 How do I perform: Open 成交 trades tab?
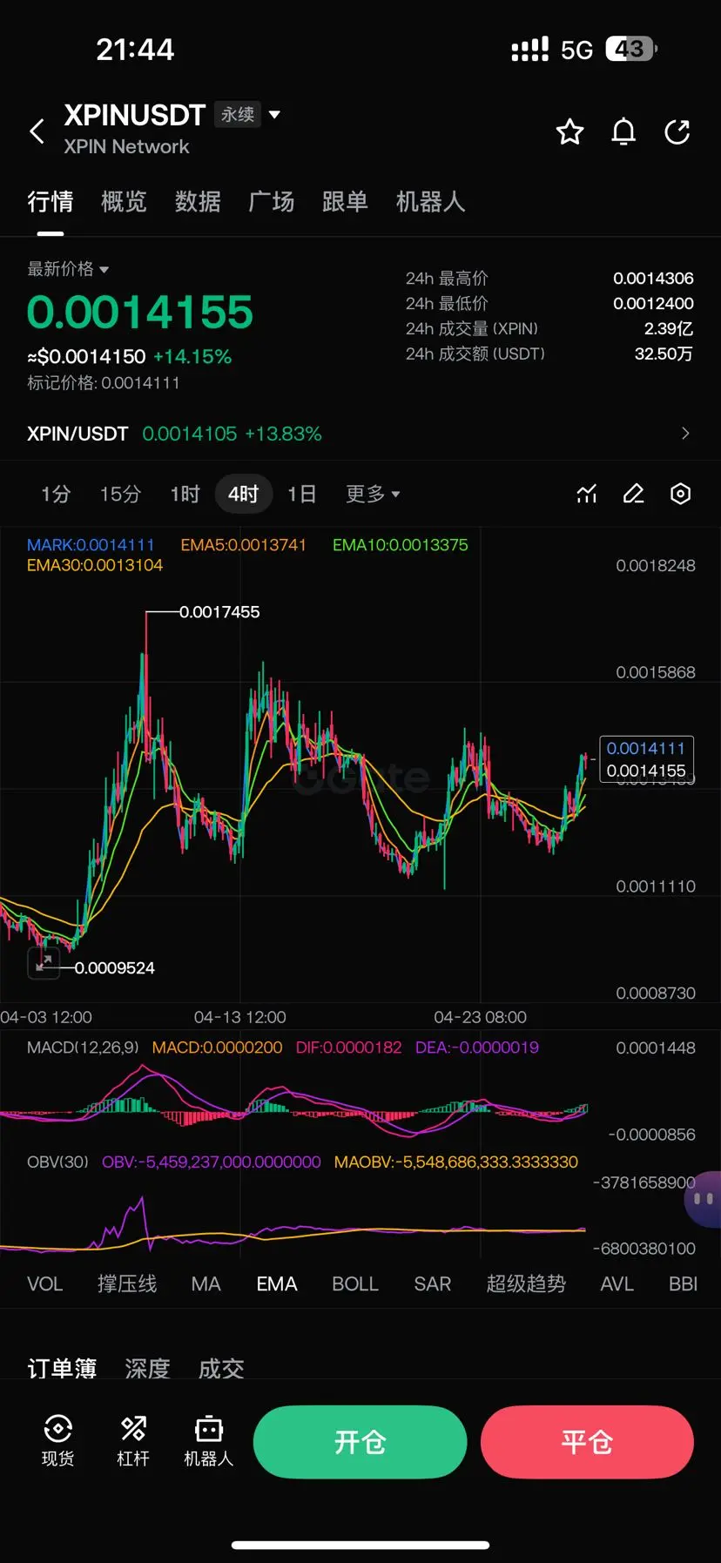pyautogui.click(x=221, y=1368)
